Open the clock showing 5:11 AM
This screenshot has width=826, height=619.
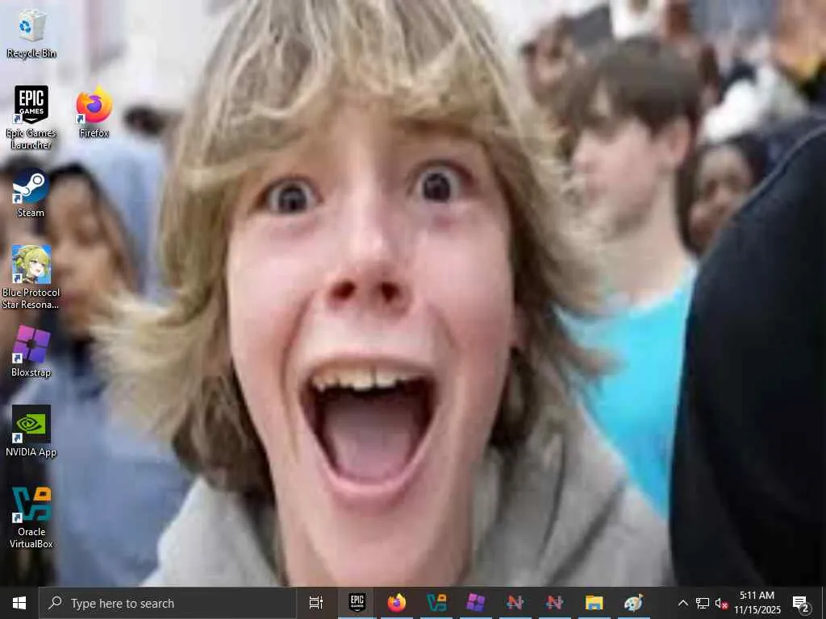(x=757, y=603)
